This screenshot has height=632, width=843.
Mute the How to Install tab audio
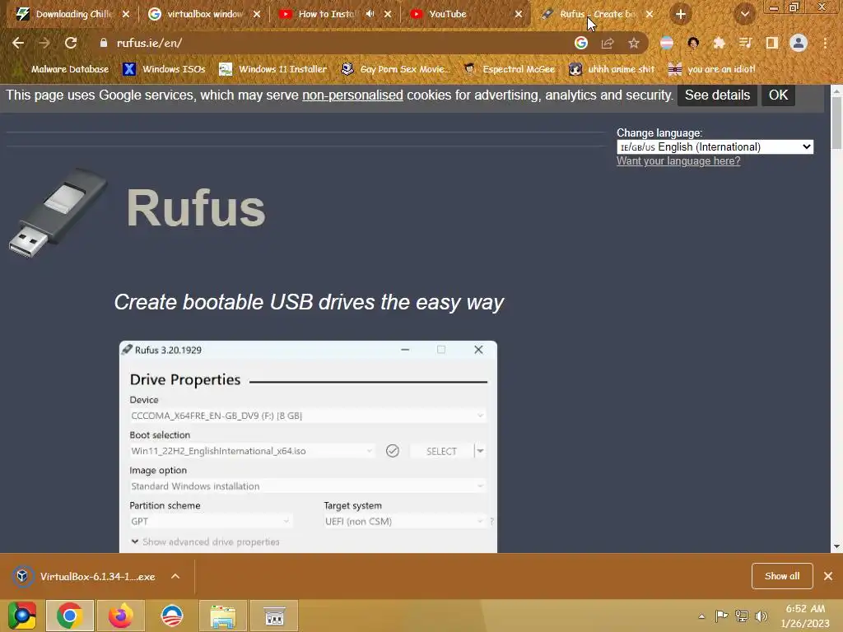(370, 14)
